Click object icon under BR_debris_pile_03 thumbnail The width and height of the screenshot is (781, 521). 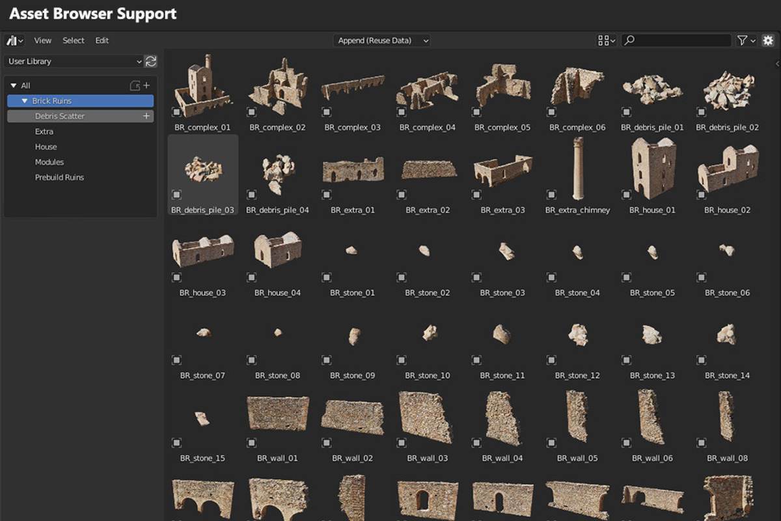click(x=176, y=194)
